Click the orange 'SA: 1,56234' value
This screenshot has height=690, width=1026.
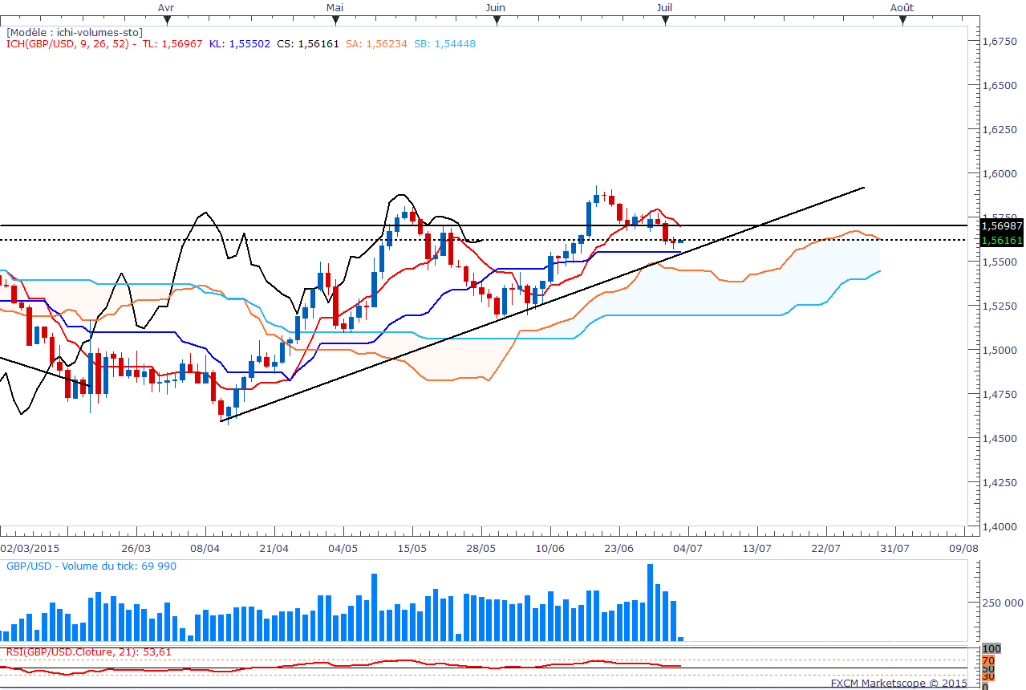click(376, 43)
